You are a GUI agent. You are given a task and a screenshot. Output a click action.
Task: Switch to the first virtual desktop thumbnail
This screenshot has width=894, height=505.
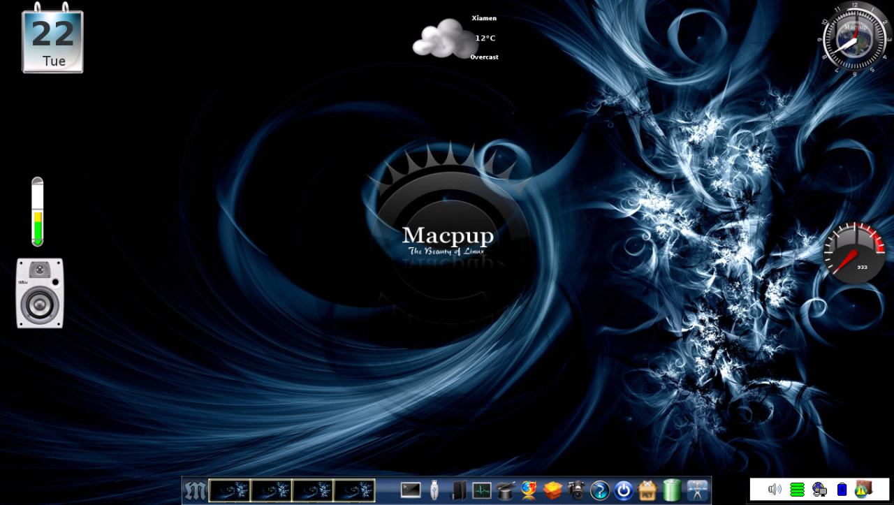(230, 490)
